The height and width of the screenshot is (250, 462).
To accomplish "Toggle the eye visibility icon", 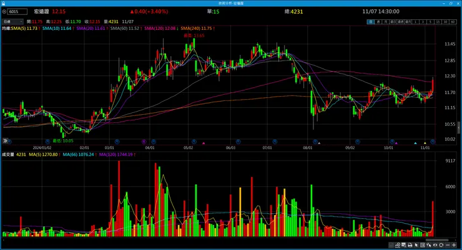I will click(x=435, y=245).
